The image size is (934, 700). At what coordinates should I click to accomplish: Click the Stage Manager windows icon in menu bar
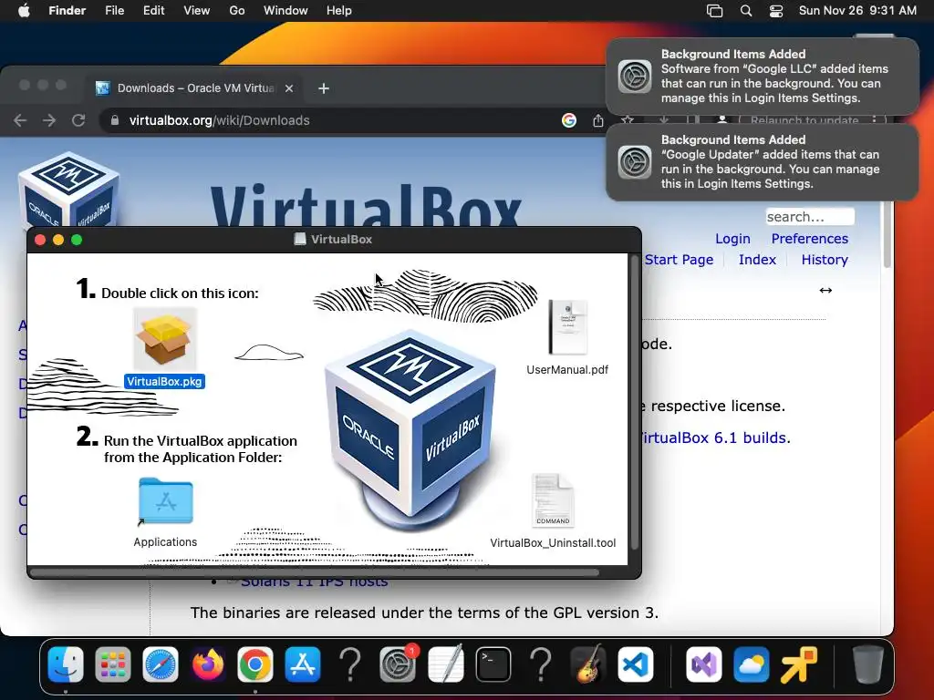[x=714, y=11]
